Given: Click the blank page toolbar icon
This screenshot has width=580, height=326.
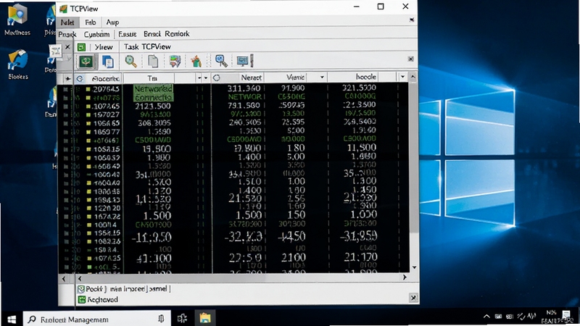Looking at the screenshot, I should pyautogui.click(x=153, y=61).
